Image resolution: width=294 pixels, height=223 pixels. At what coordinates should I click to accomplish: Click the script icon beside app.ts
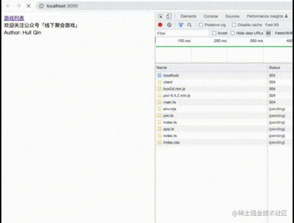[x=160, y=129]
